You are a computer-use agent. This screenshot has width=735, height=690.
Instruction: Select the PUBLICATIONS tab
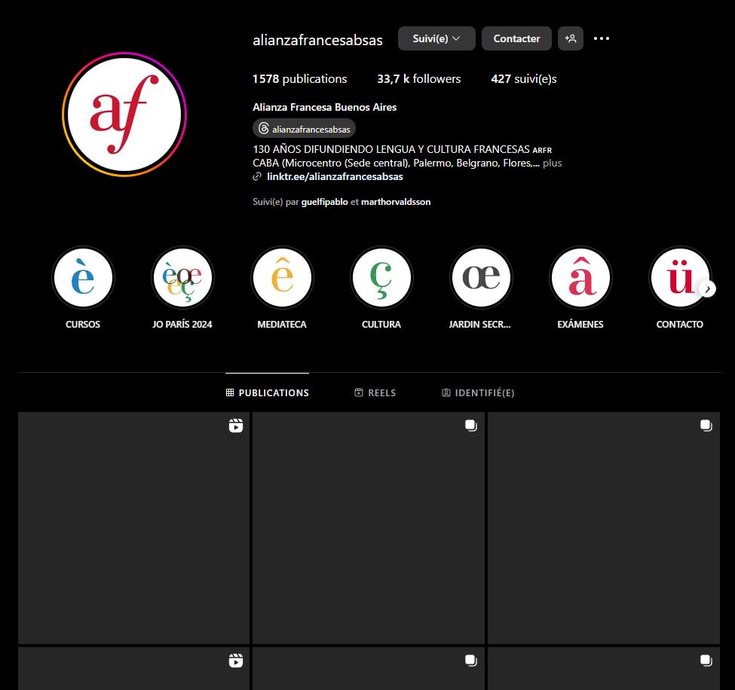tap(268, 392)
